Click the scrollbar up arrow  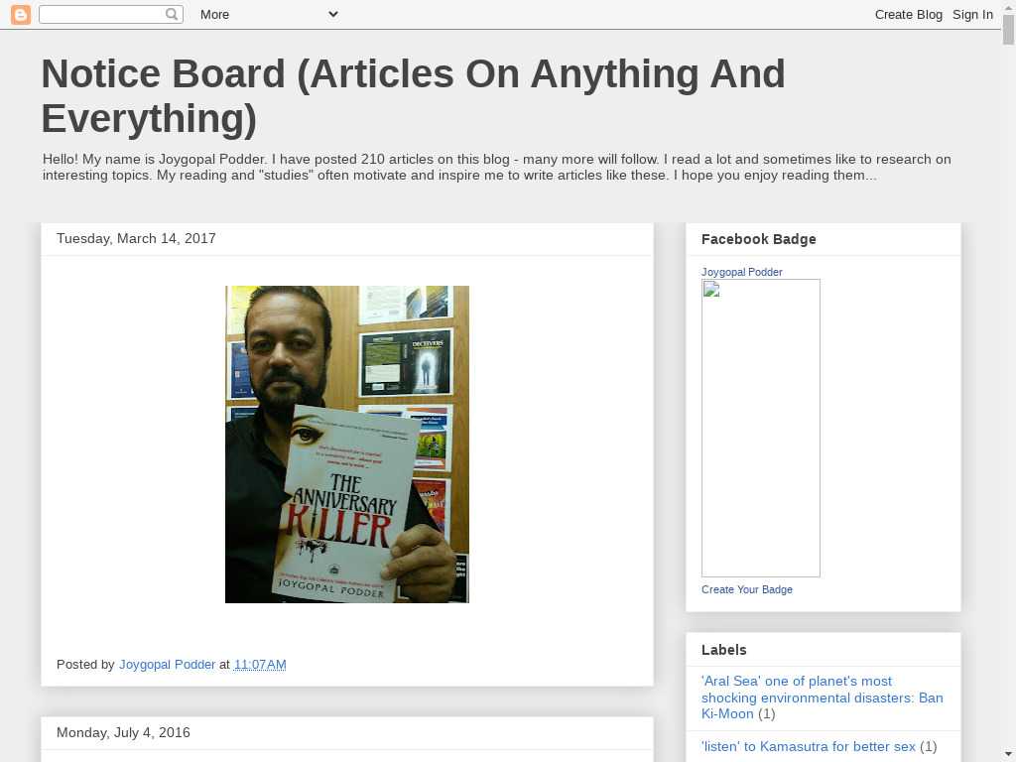(x=1008, y=7)
